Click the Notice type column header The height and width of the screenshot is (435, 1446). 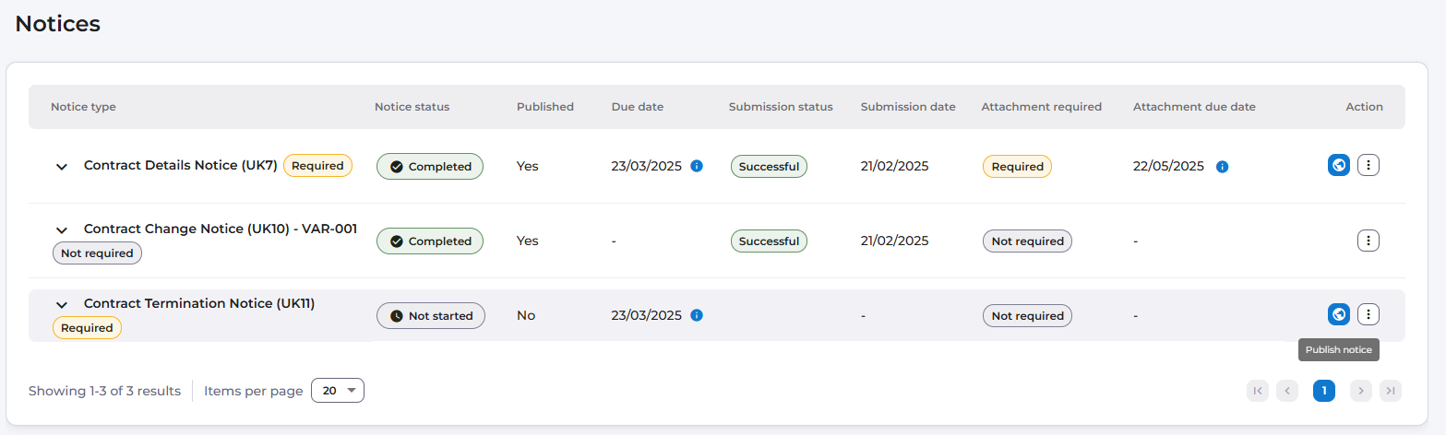pos(83,107)
